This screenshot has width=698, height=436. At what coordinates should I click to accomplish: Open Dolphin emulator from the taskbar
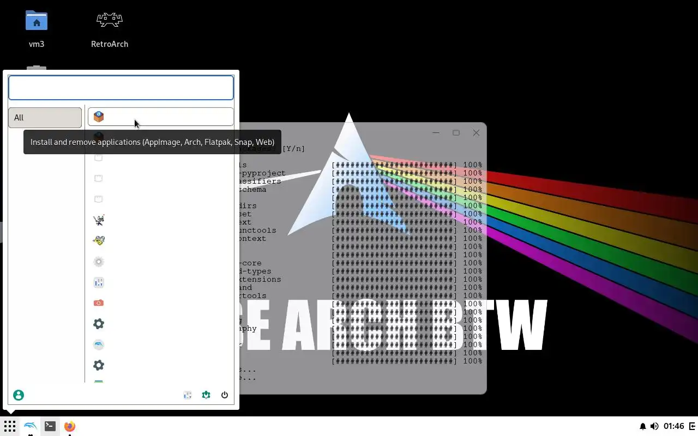(x=31, y=426)
